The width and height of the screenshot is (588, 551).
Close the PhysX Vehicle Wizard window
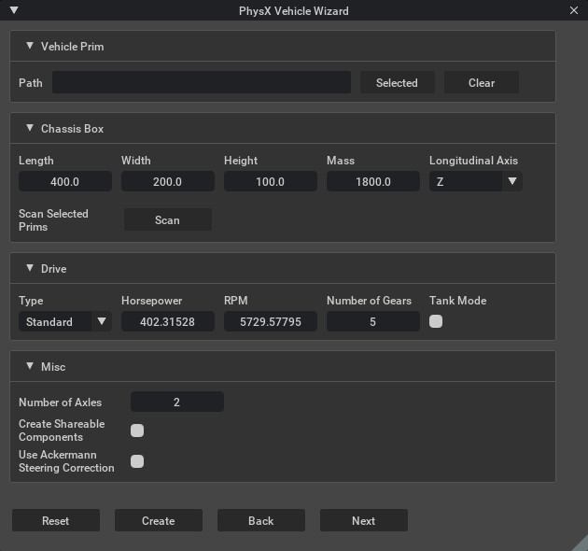point(574,10)
